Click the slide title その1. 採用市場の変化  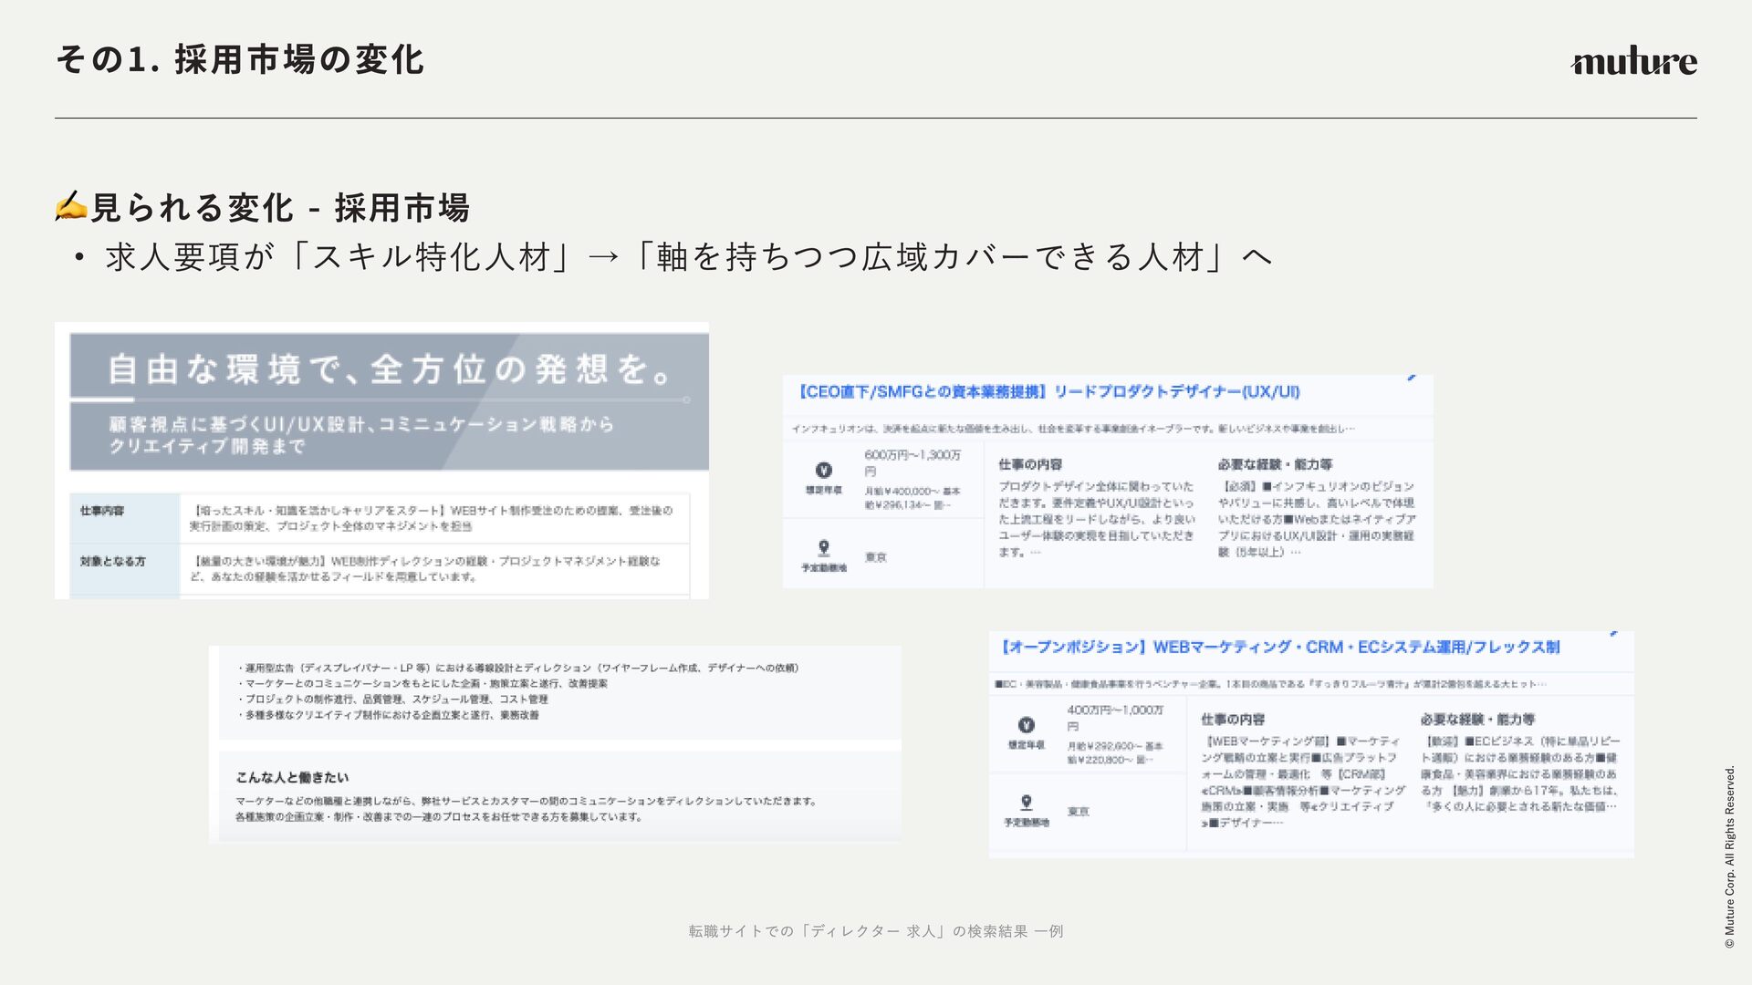pos(240,60)
